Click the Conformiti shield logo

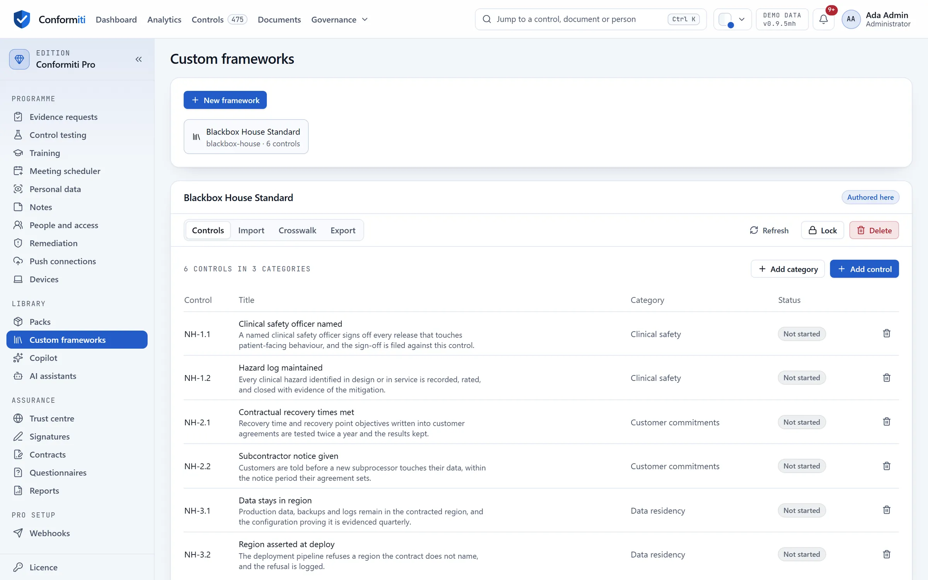22,19
